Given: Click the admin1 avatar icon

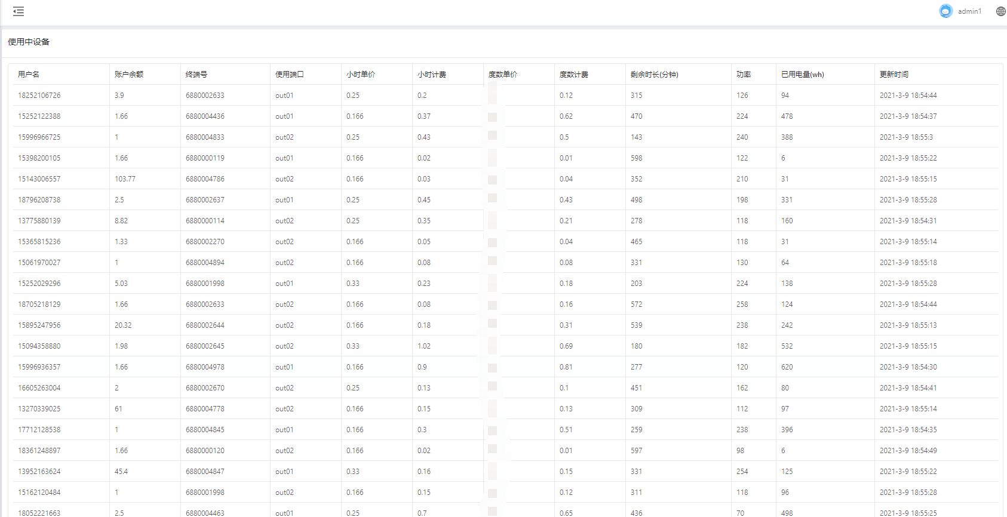Looking at the screenshot, I should [x=945, y=11].
